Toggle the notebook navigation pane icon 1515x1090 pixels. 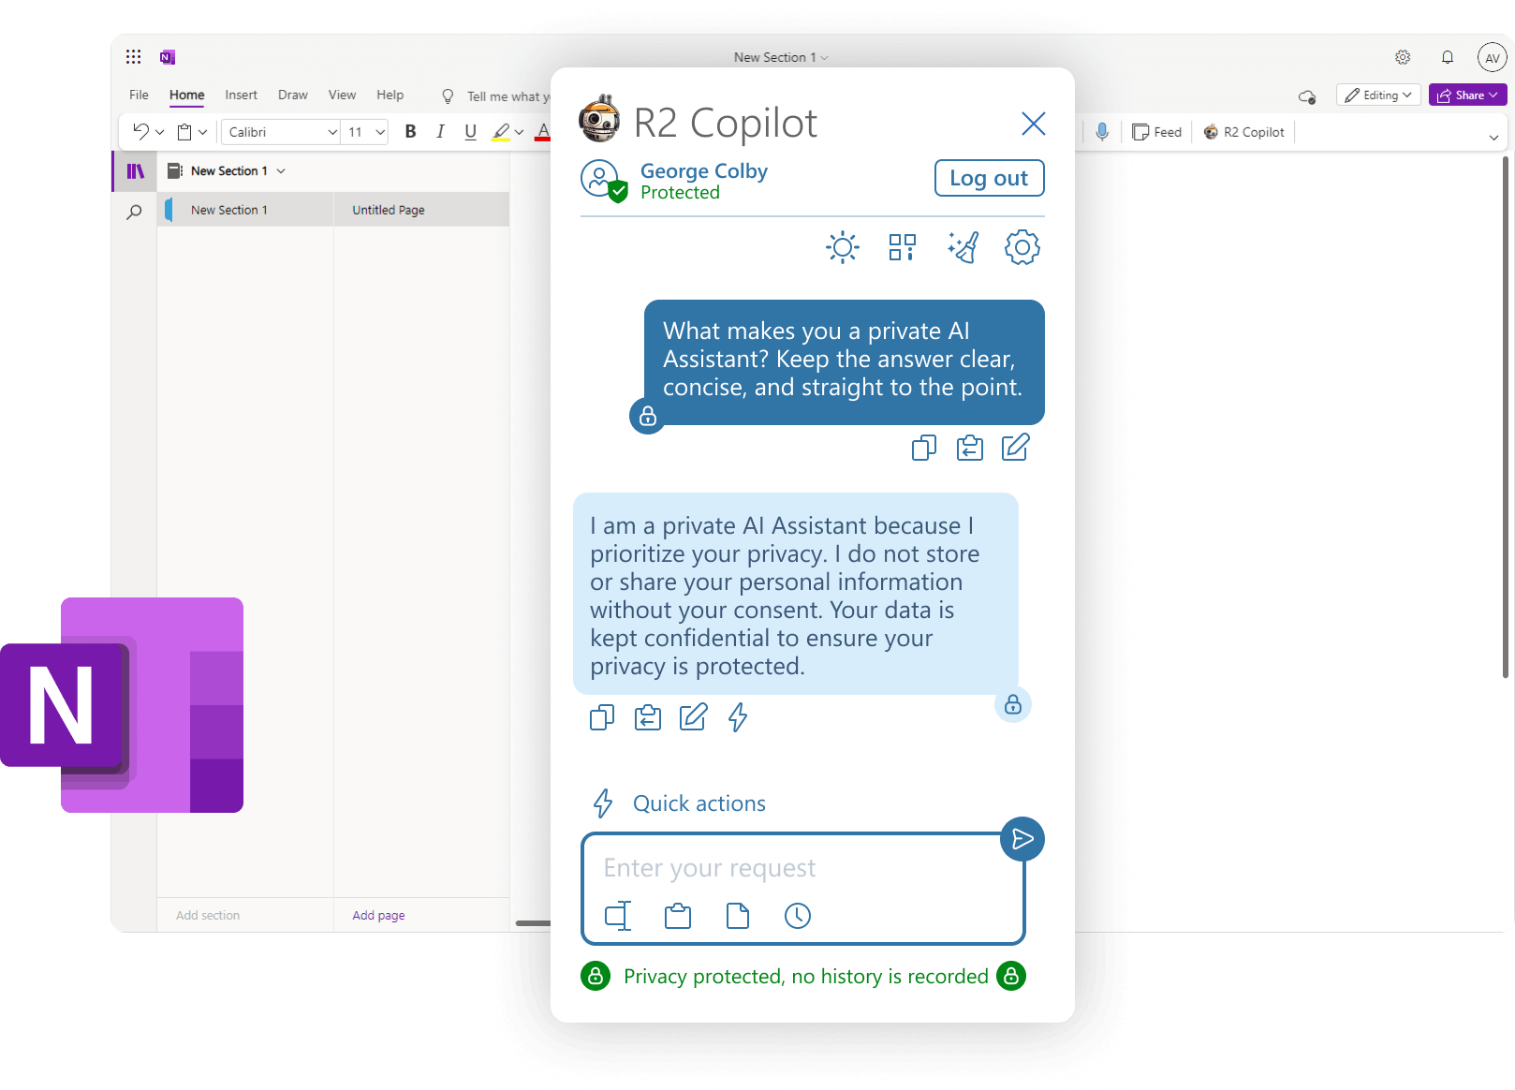point(136,171)
